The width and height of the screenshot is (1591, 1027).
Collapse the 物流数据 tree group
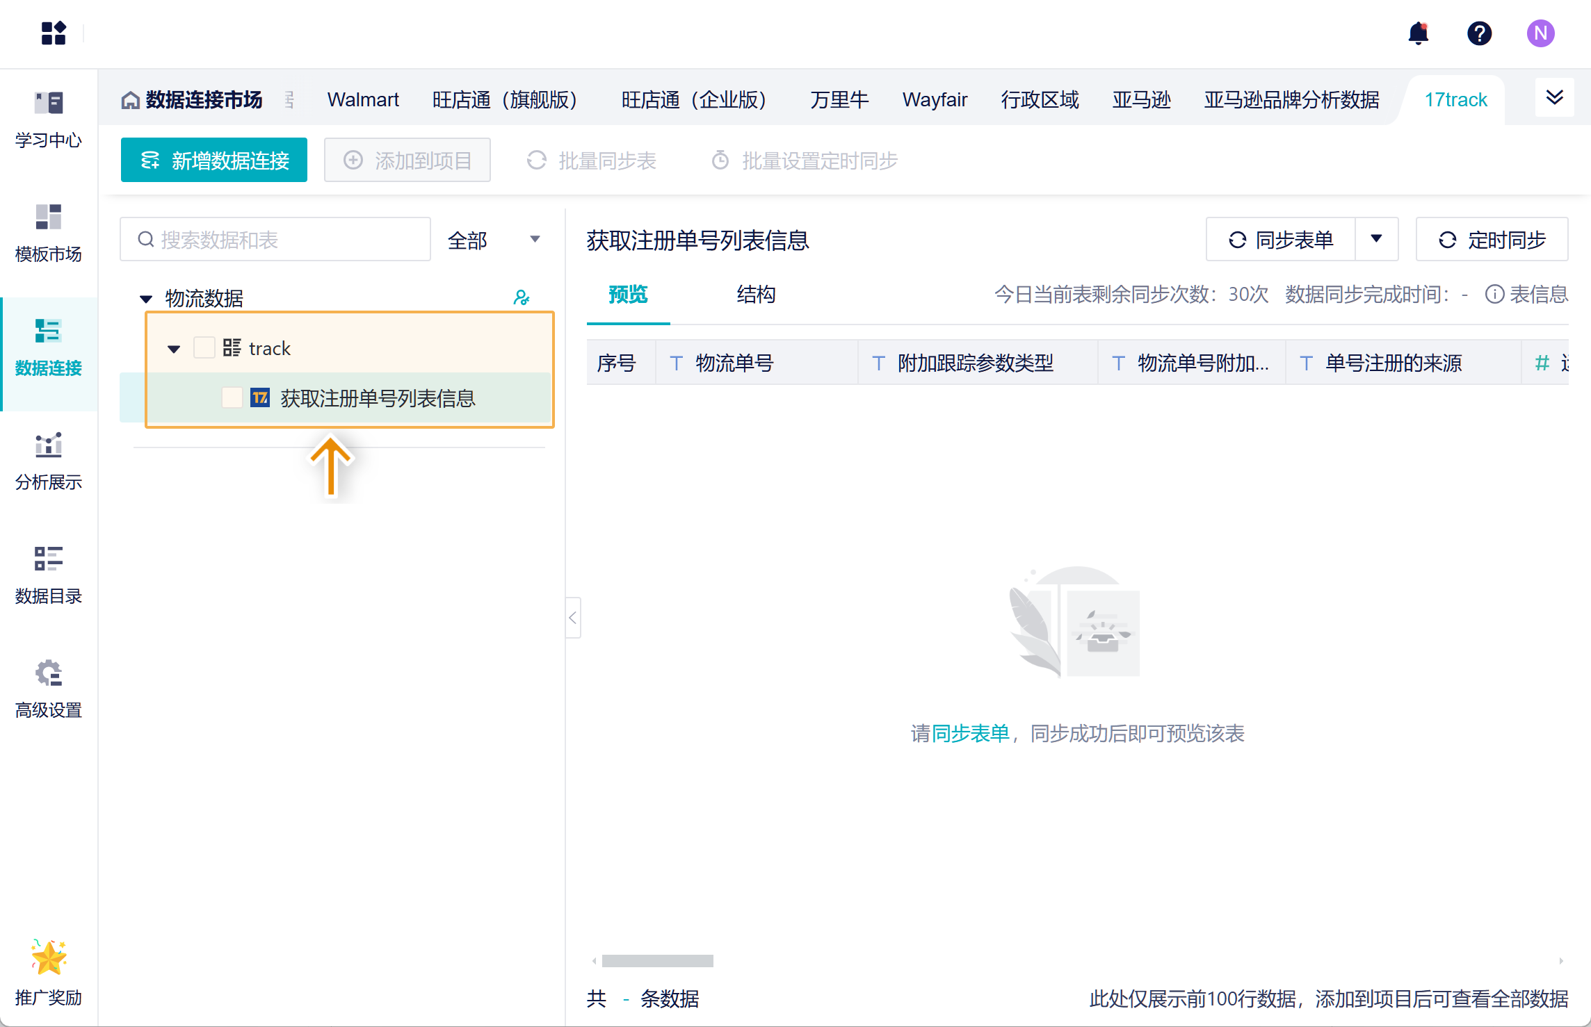(146, 299)
